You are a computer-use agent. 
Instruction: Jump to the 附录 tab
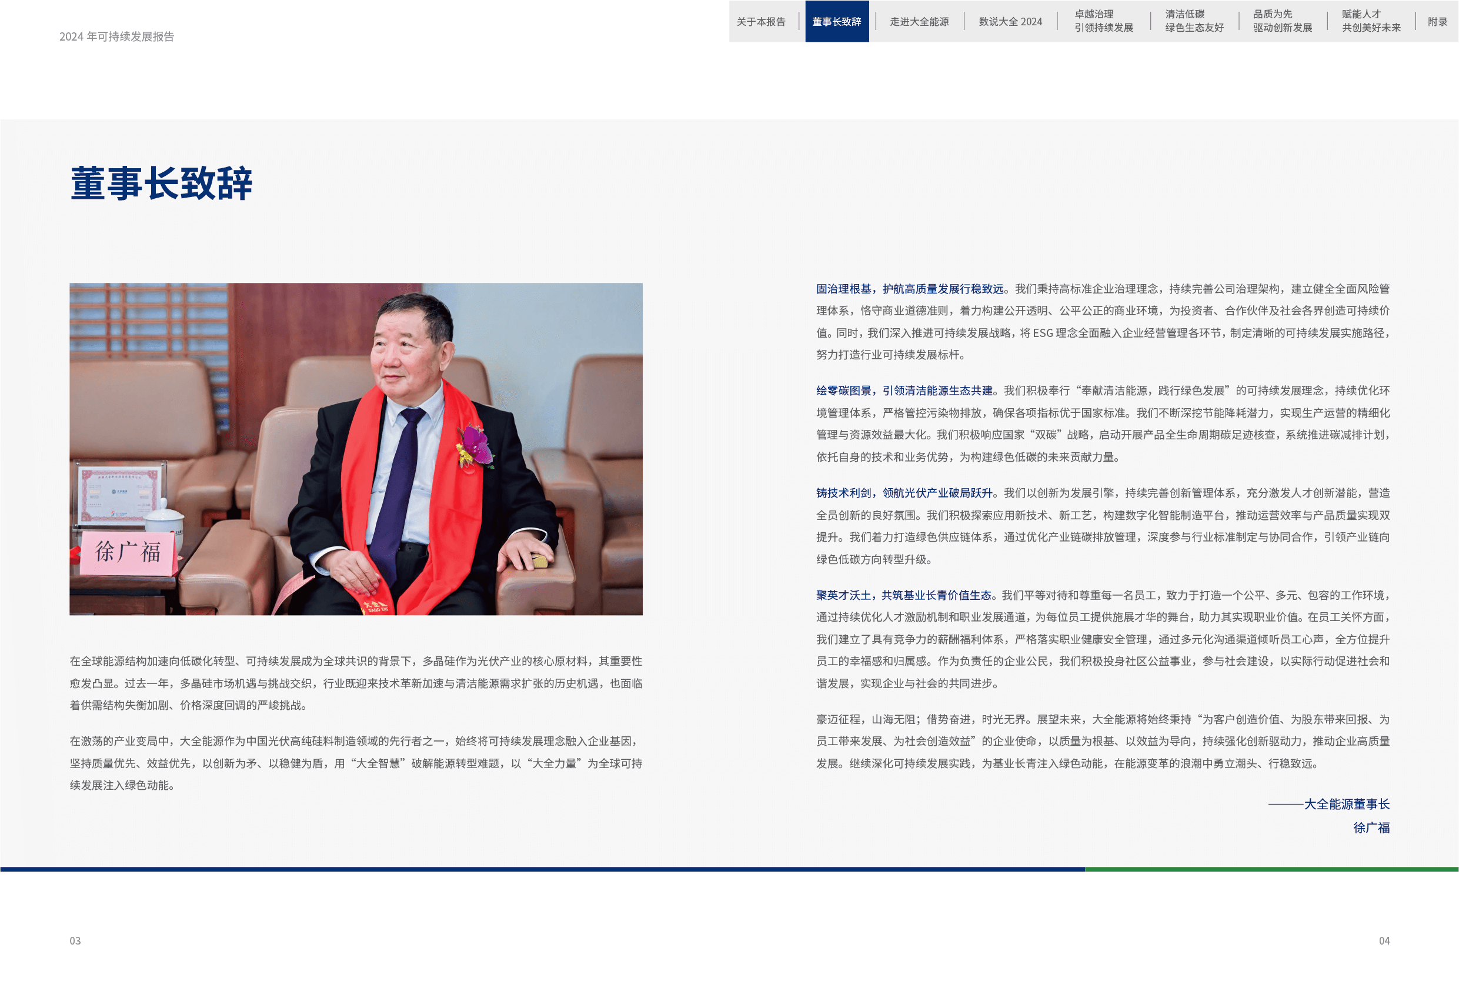(x=1437, y=21)
